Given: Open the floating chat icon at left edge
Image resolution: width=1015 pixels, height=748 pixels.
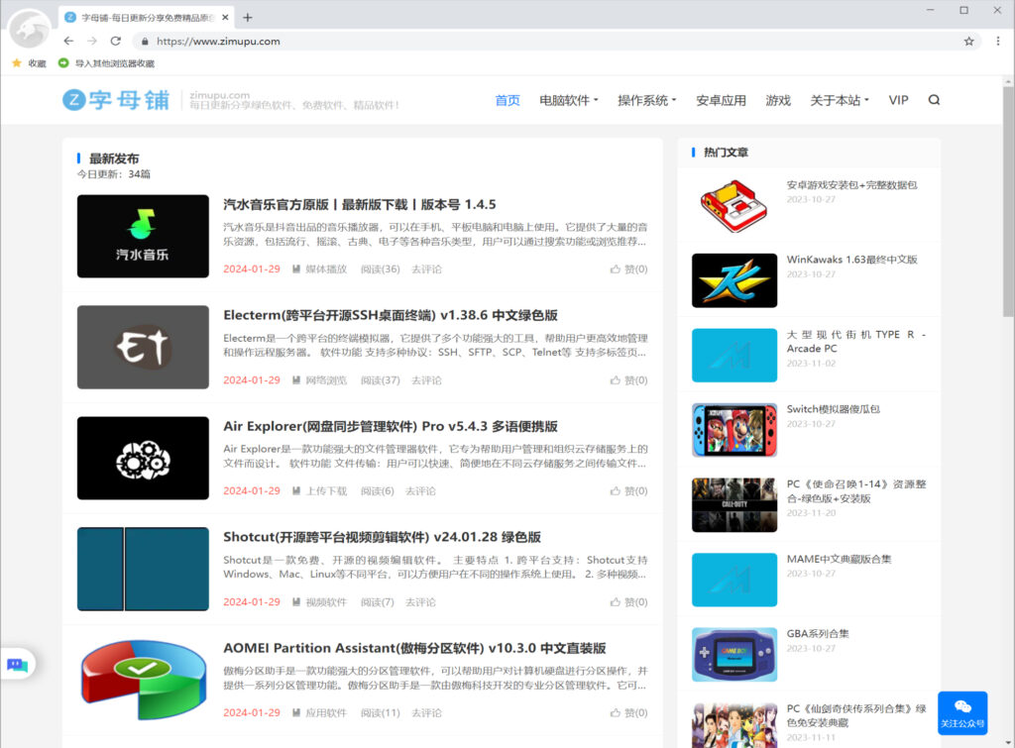Looking at the screenshot, I should [18, 664].
